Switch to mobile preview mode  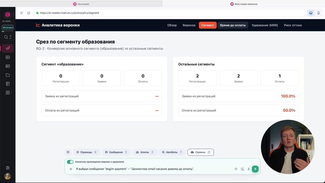318,13
